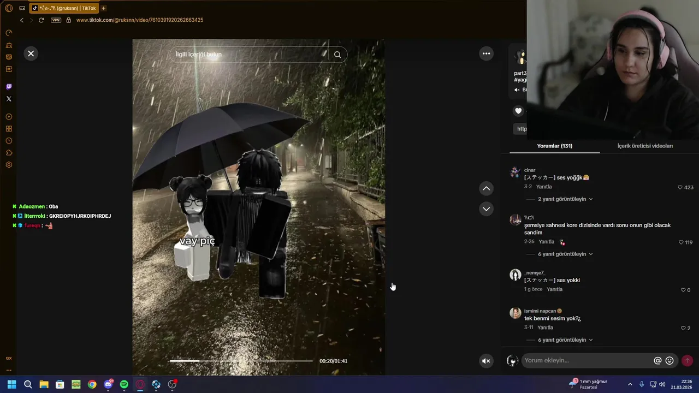This screenshot has width=699, height=393.
Task: Close the TikTok video viewer
Action: (31, 53)
